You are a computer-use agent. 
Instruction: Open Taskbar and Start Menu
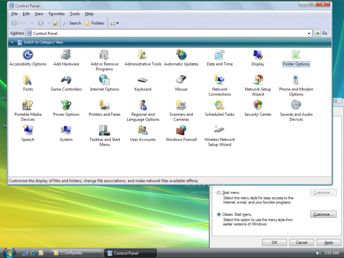point(104,136)
